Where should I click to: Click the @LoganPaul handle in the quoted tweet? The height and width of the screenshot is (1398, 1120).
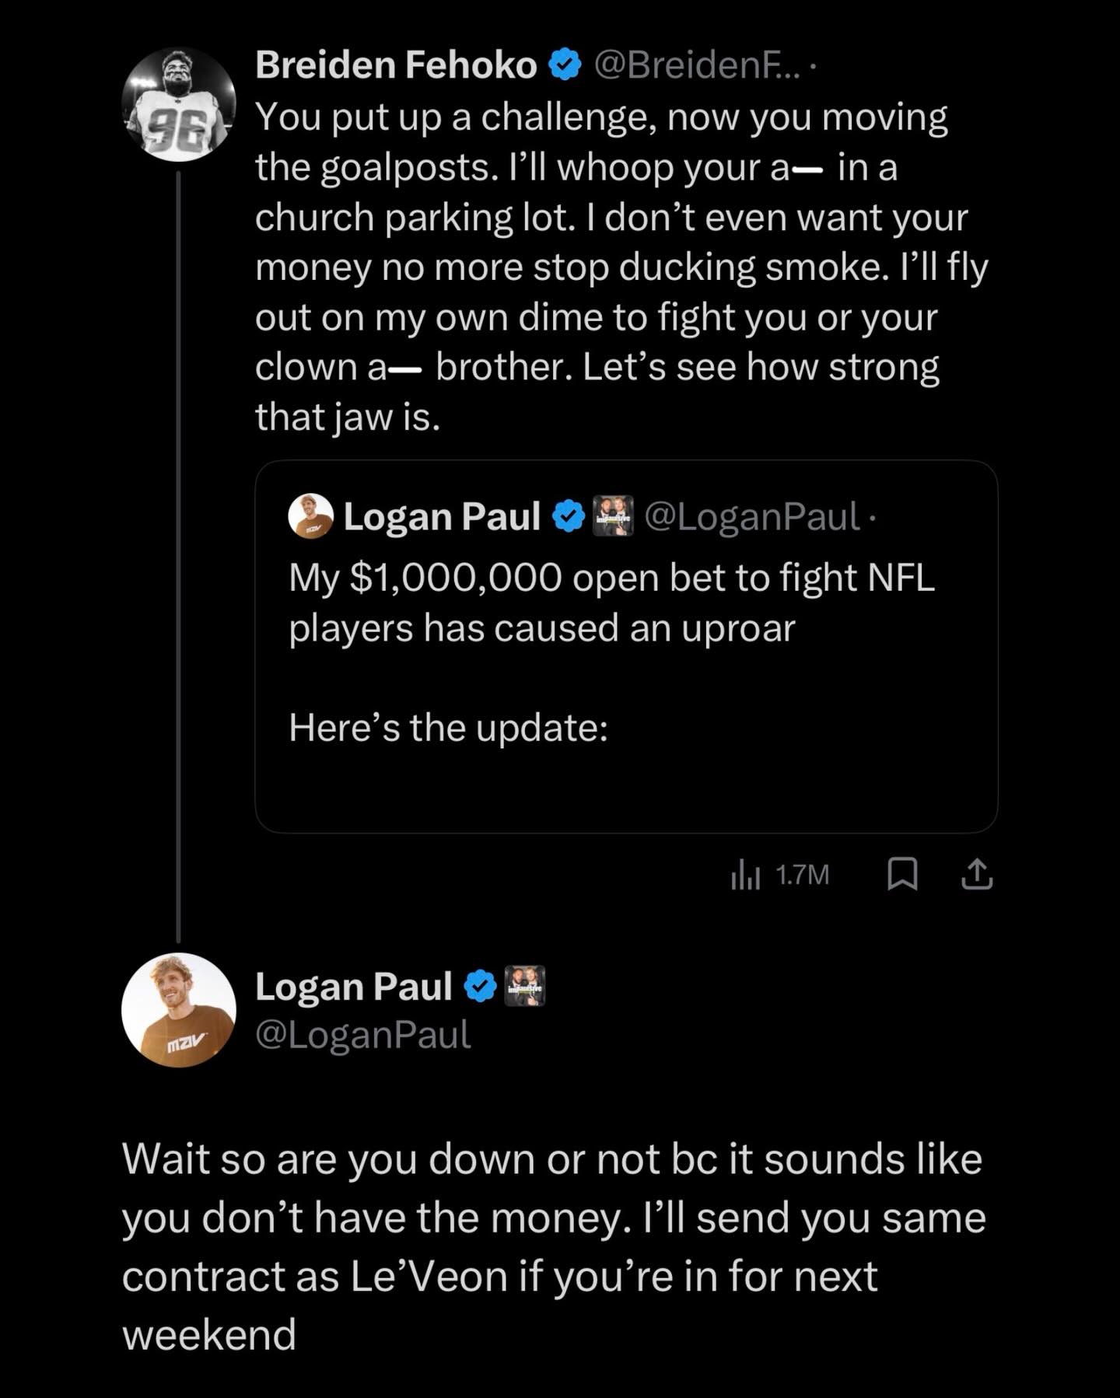point(752,516)
